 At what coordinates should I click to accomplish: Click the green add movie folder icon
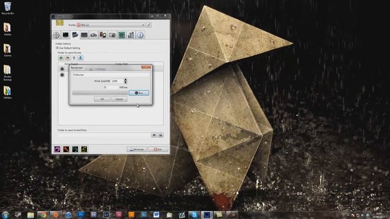click(x=61, y=58)
